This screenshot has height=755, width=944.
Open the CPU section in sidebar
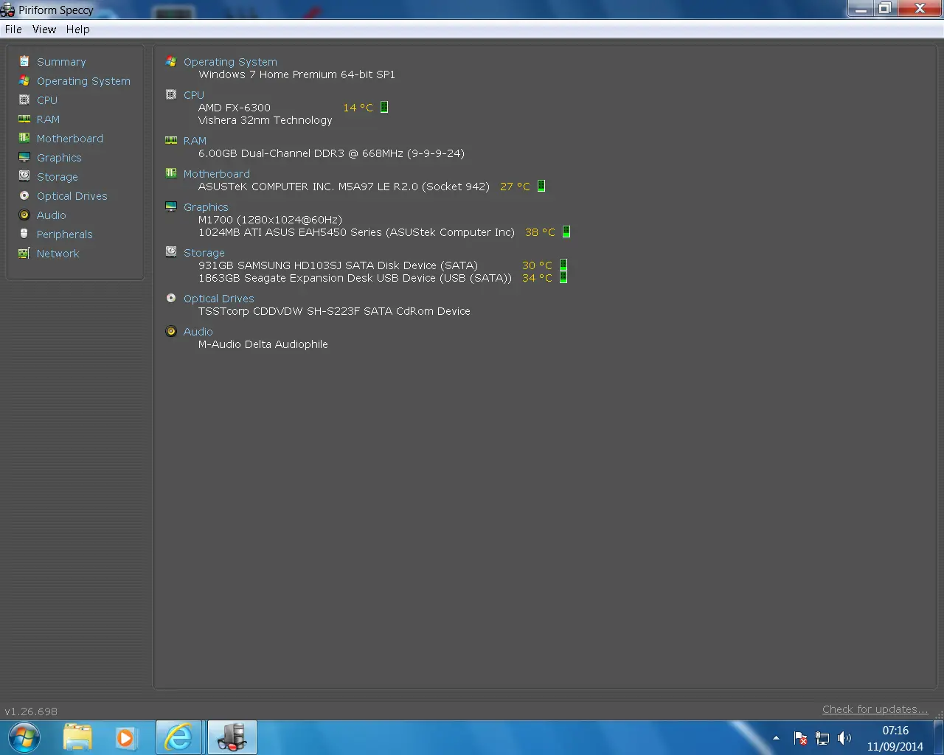pyautogui.click(x=47, y=100)
